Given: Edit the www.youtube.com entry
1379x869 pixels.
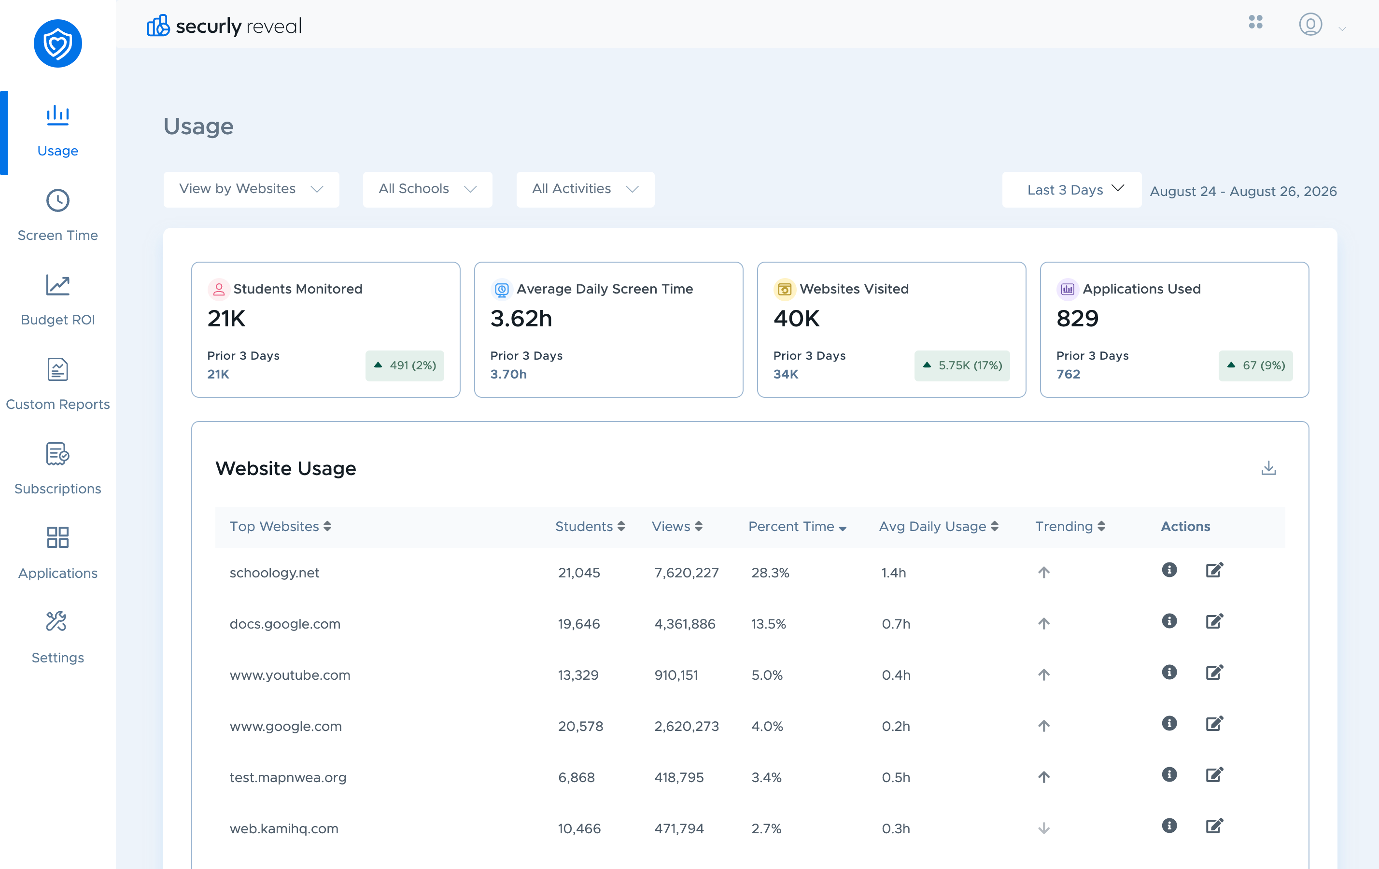Looking at the screenshot, I should point(1214,672).
